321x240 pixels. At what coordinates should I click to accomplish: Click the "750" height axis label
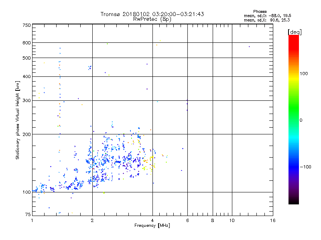(x=26, y=25)
